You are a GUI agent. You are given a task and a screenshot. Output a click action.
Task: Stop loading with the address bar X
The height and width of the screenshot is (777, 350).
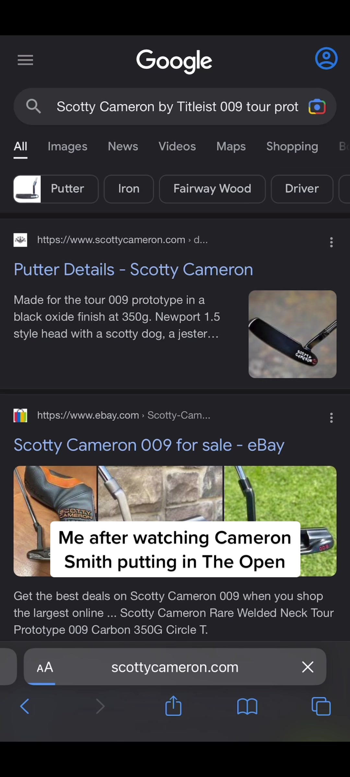(308, 667)
